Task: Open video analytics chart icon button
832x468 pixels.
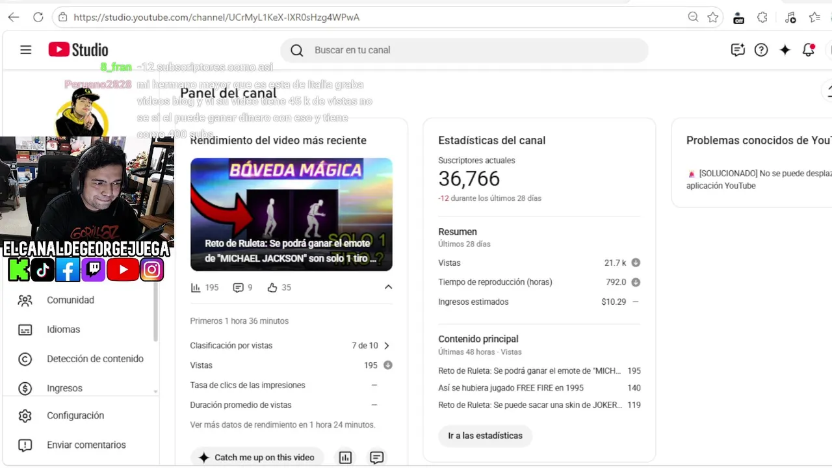Action: point(345,458)
